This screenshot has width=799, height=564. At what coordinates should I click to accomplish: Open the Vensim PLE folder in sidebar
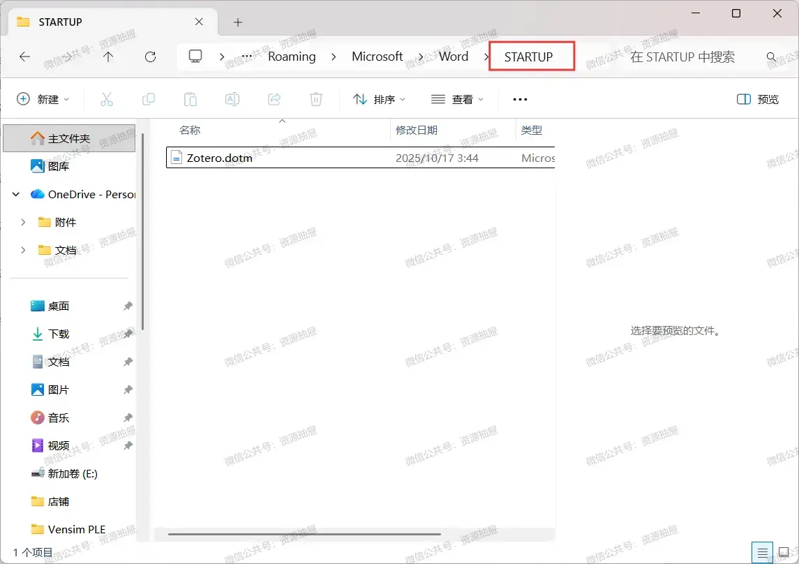[69, 529]
